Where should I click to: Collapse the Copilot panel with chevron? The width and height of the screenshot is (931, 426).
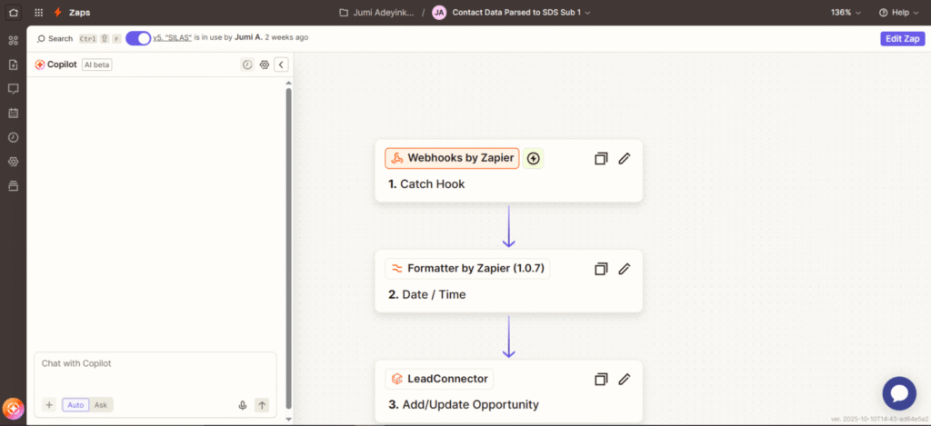(x=282, y=64)
